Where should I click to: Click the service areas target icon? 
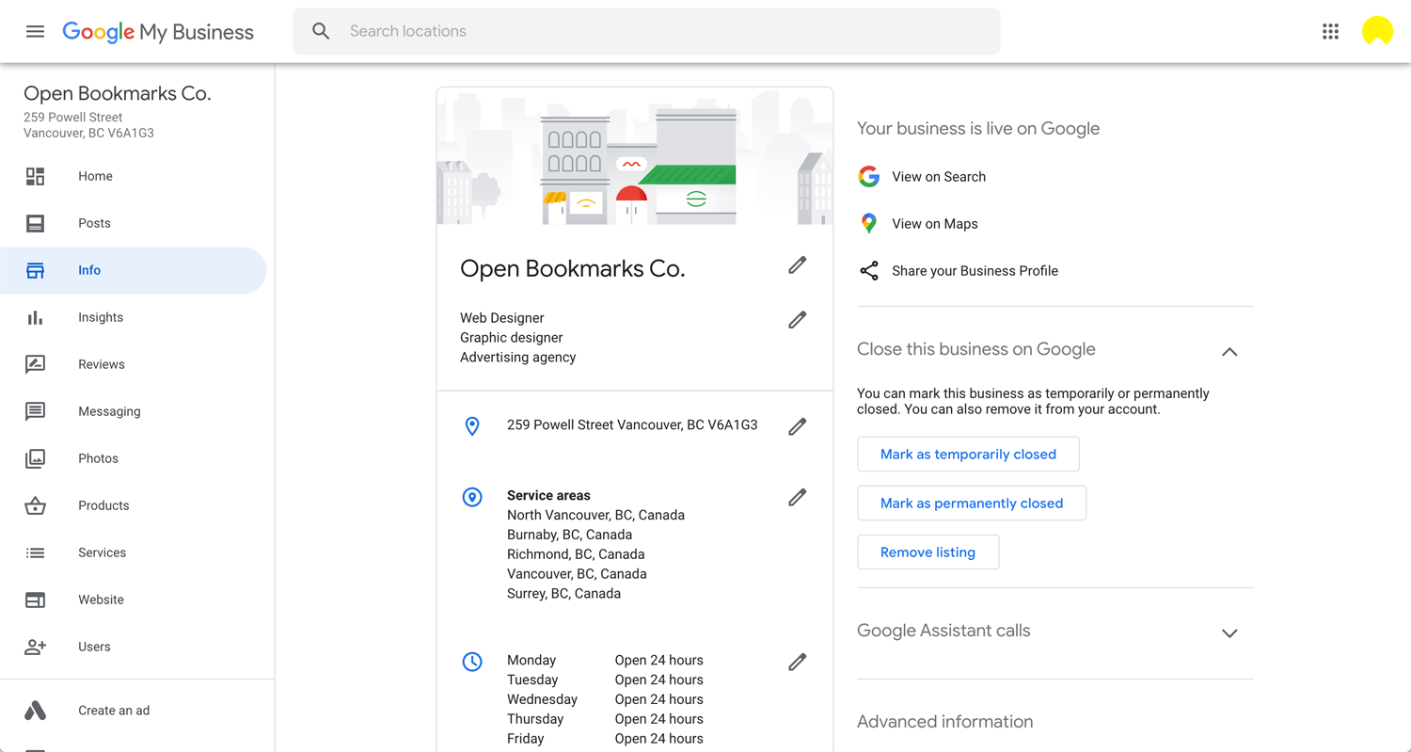[472, 497]
